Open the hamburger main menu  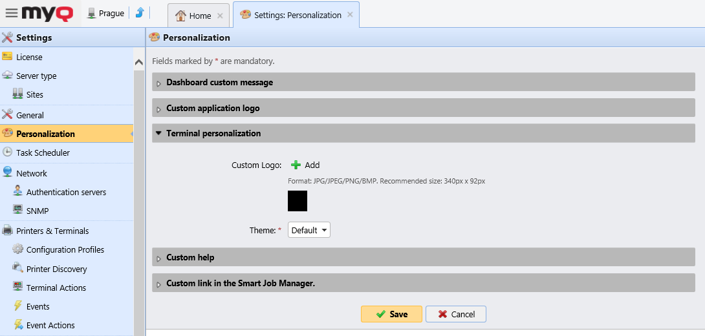click(x=12, y=13)
